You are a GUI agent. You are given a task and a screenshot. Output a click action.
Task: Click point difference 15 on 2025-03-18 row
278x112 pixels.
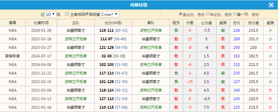click(x=190, y=39)
